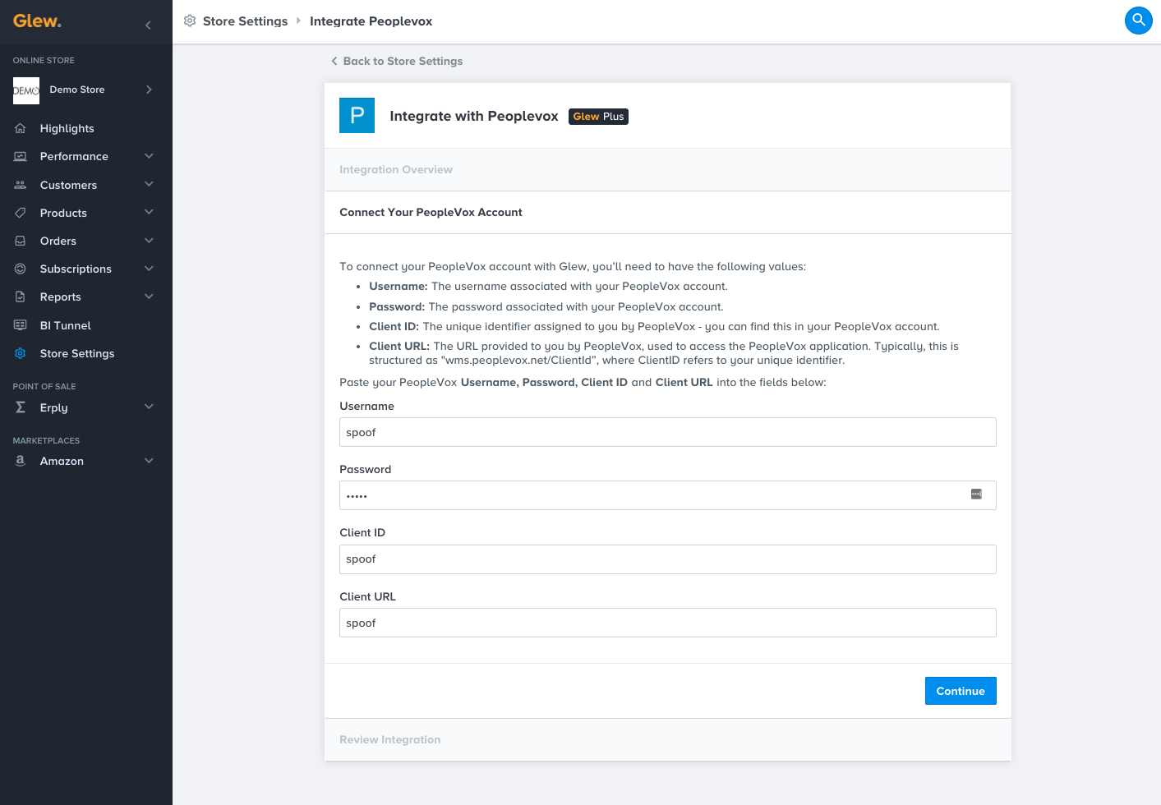Expand the Amazon menu chevron
1161x805 pixels.
[149, 461]
